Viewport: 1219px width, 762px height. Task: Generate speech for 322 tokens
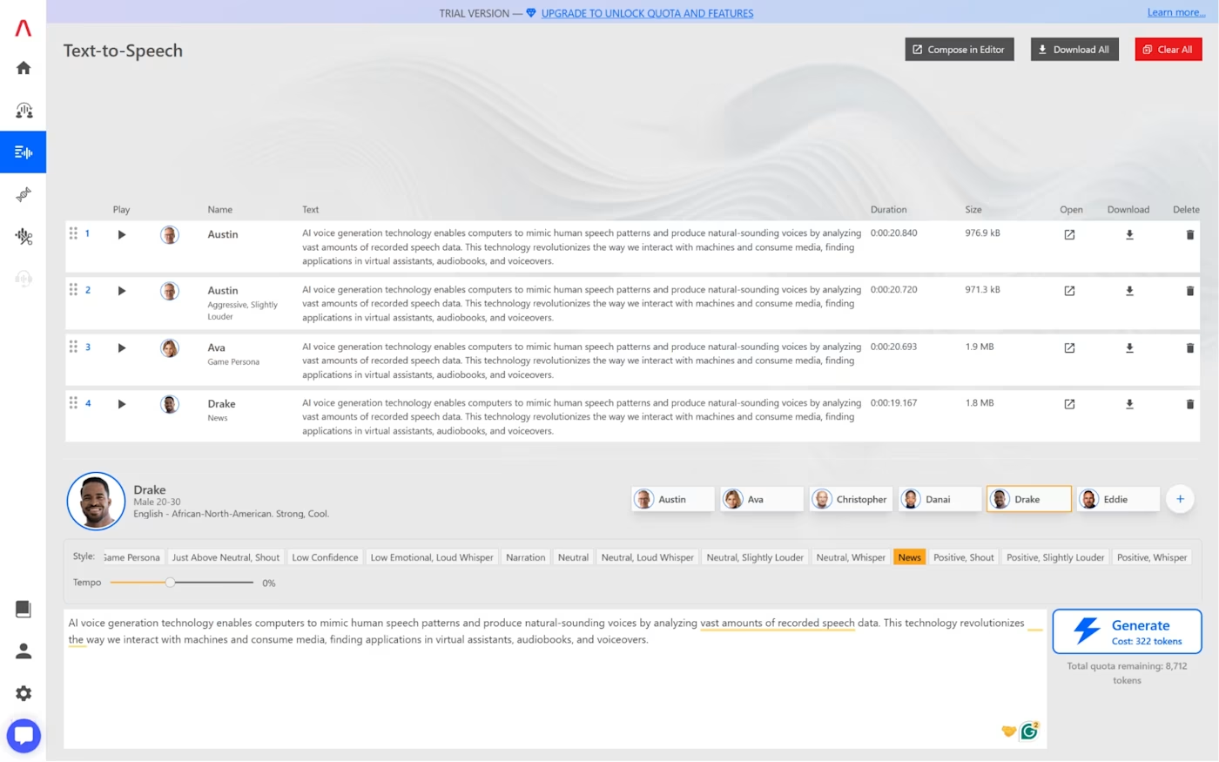pos(1127,631)
